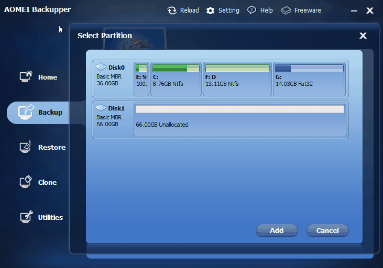The width and height of the screenshot is (383, 268).
Task: Click the 'AOMEI Backupper' title text
Action: 37,9
